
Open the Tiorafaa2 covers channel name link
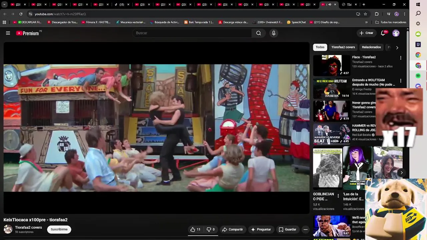click(28, 227)
